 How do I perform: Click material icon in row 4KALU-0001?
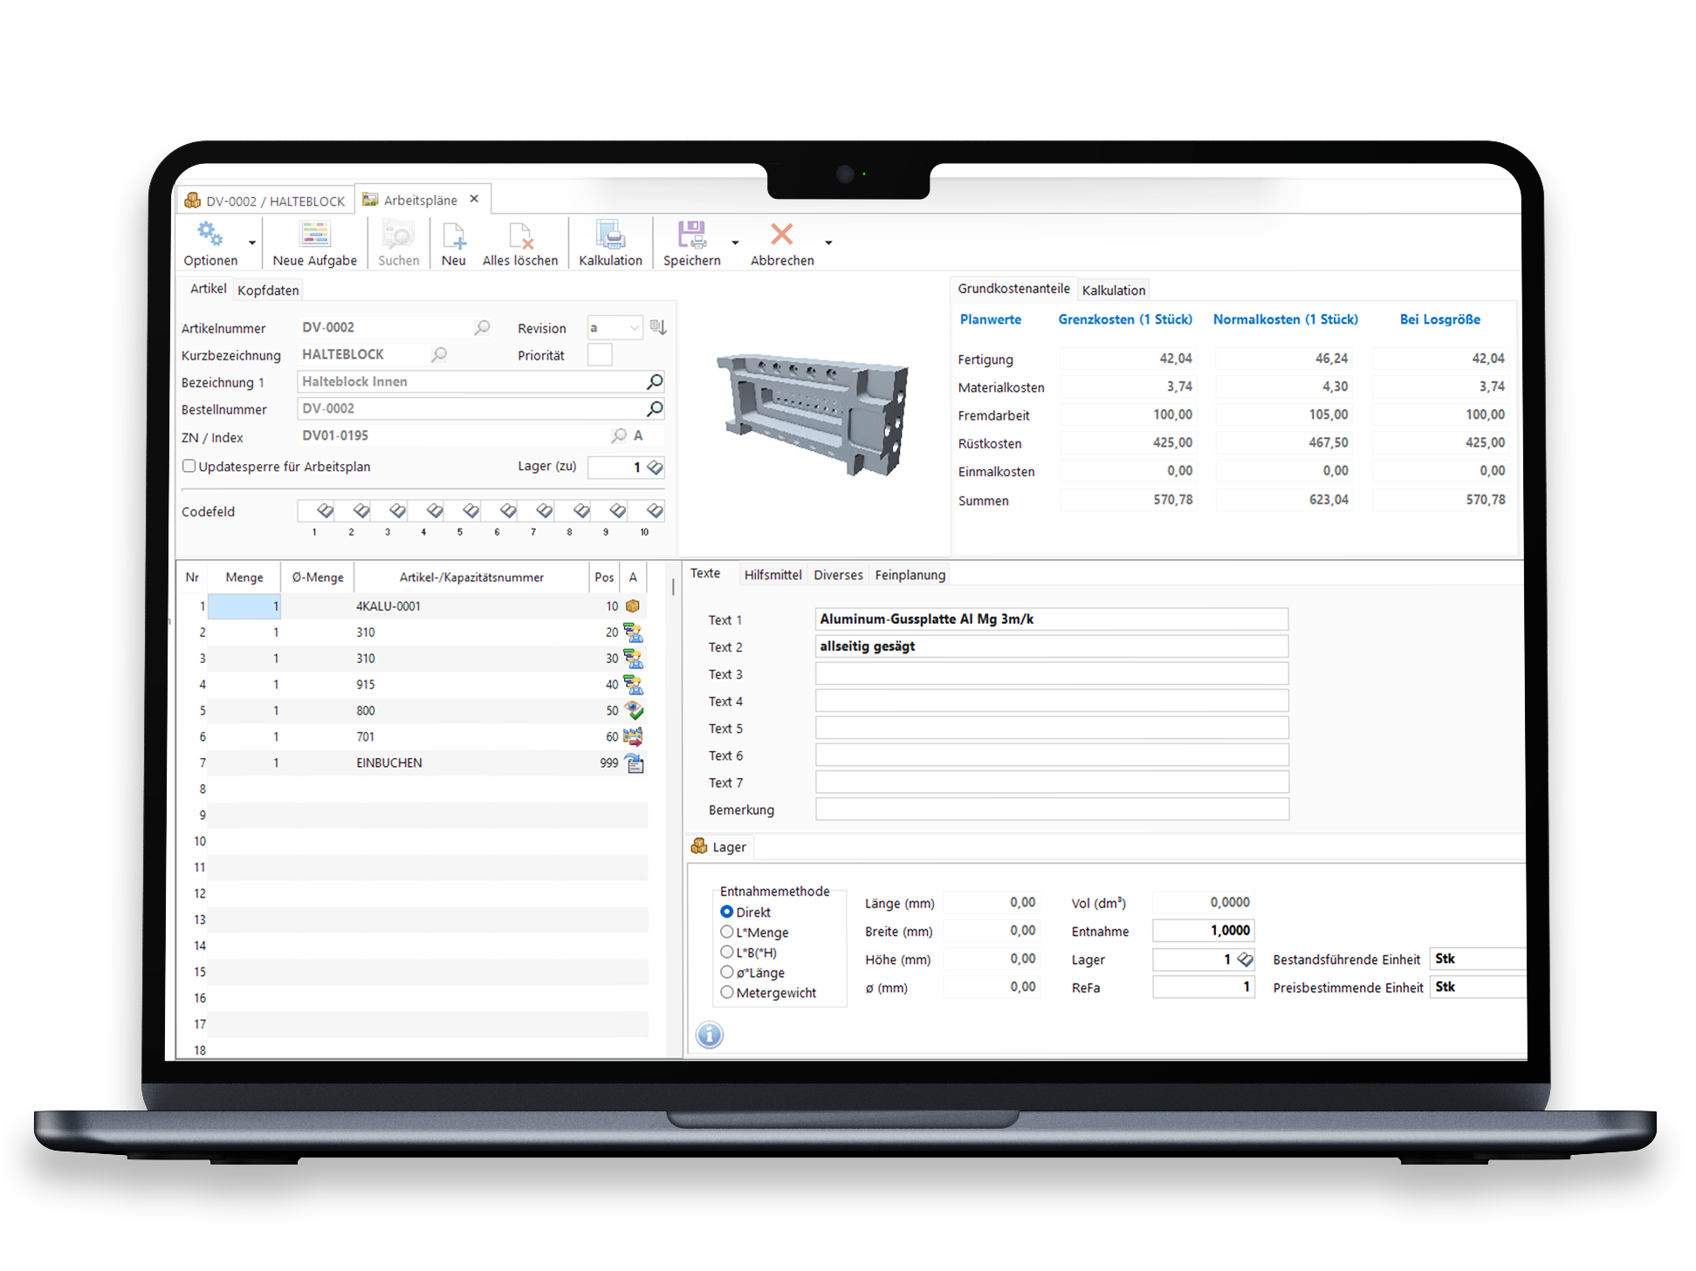tap(633, 605)
